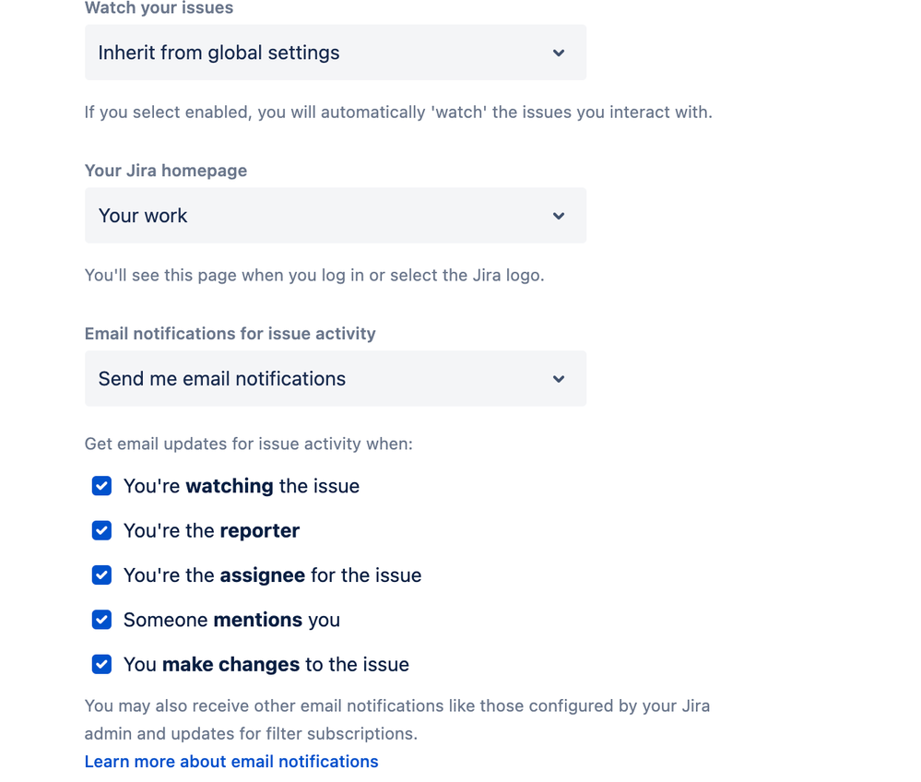
Task: Click the bold 'mentions' label text
Action: [257, 620]
